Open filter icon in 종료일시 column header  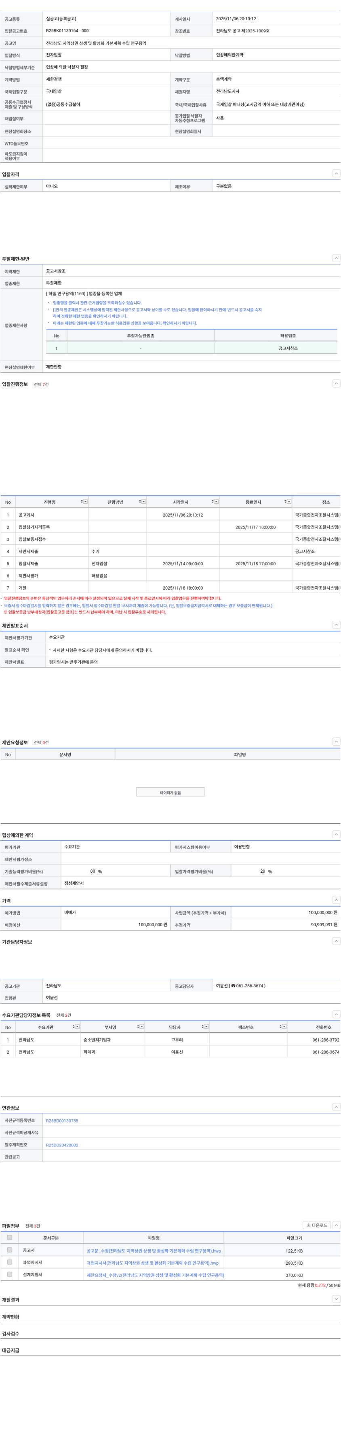289,501
